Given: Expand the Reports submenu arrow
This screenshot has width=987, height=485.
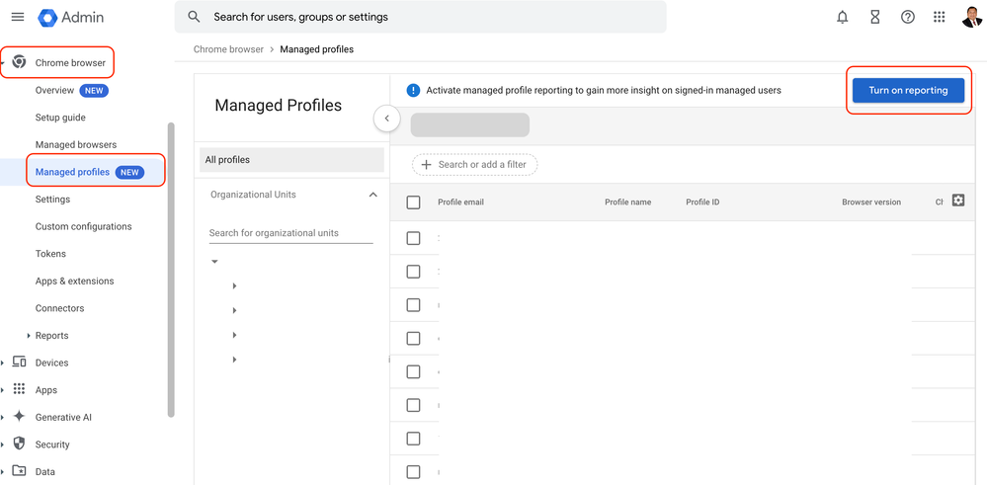Looking at the screenshot, I should (29, 335).
